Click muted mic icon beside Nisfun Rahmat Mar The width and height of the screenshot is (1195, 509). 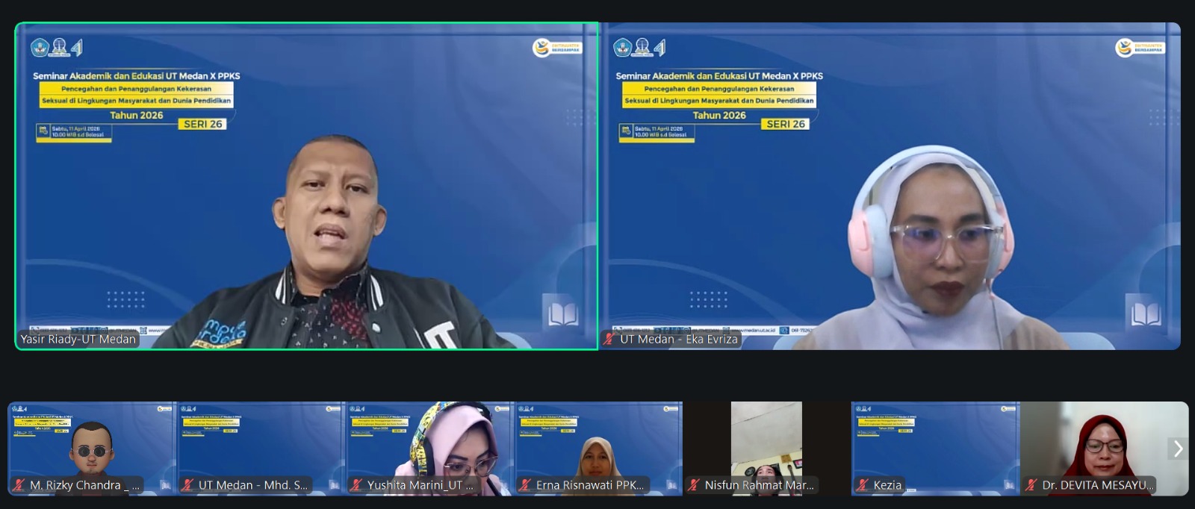[x=695, y=485]
